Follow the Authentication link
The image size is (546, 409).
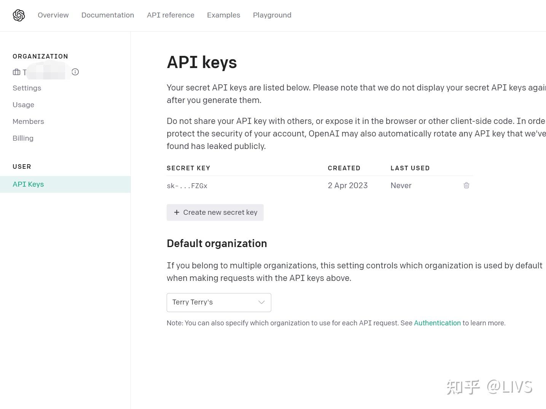point(437,323)
